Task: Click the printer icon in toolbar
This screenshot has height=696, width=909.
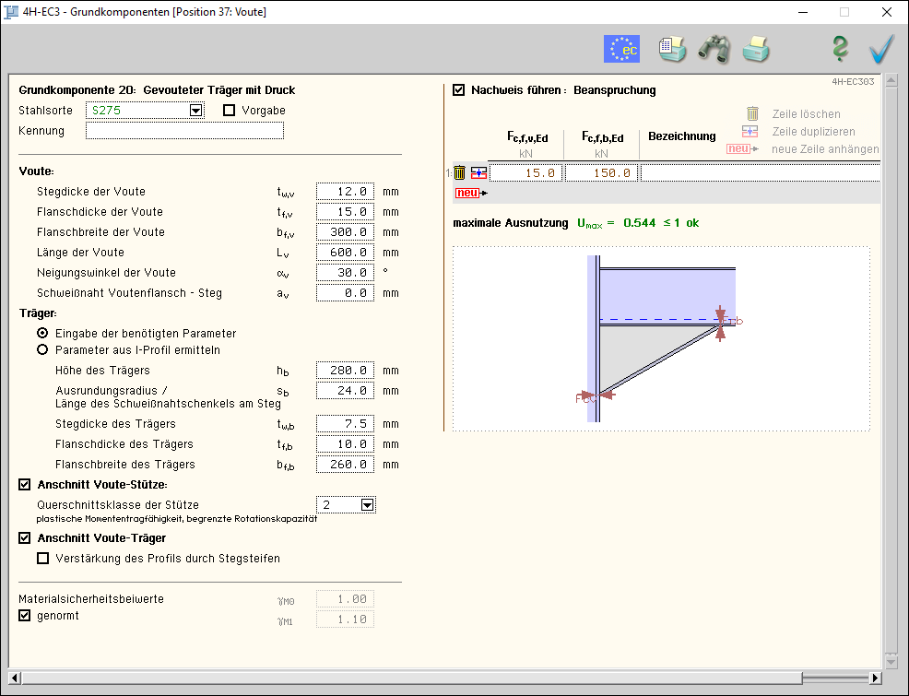Action: (x=756, y=49)
